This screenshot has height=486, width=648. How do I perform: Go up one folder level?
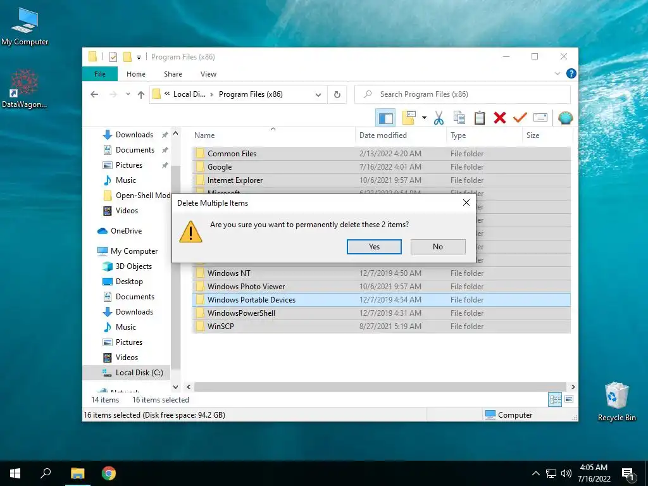coord(141,95)
